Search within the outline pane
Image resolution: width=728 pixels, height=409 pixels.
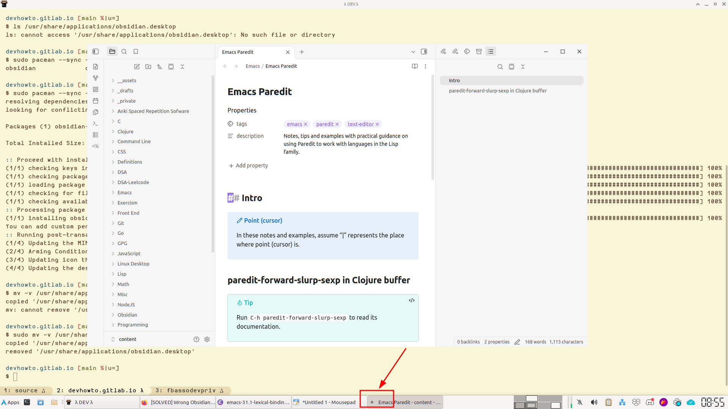coord(500,67)
